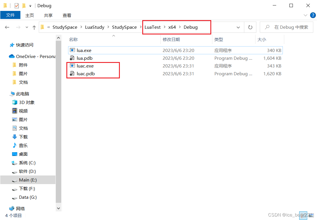The image size is (317, 220).
Task: Click the sidebar scrollbar down arrow
Action: coord(58,208)
